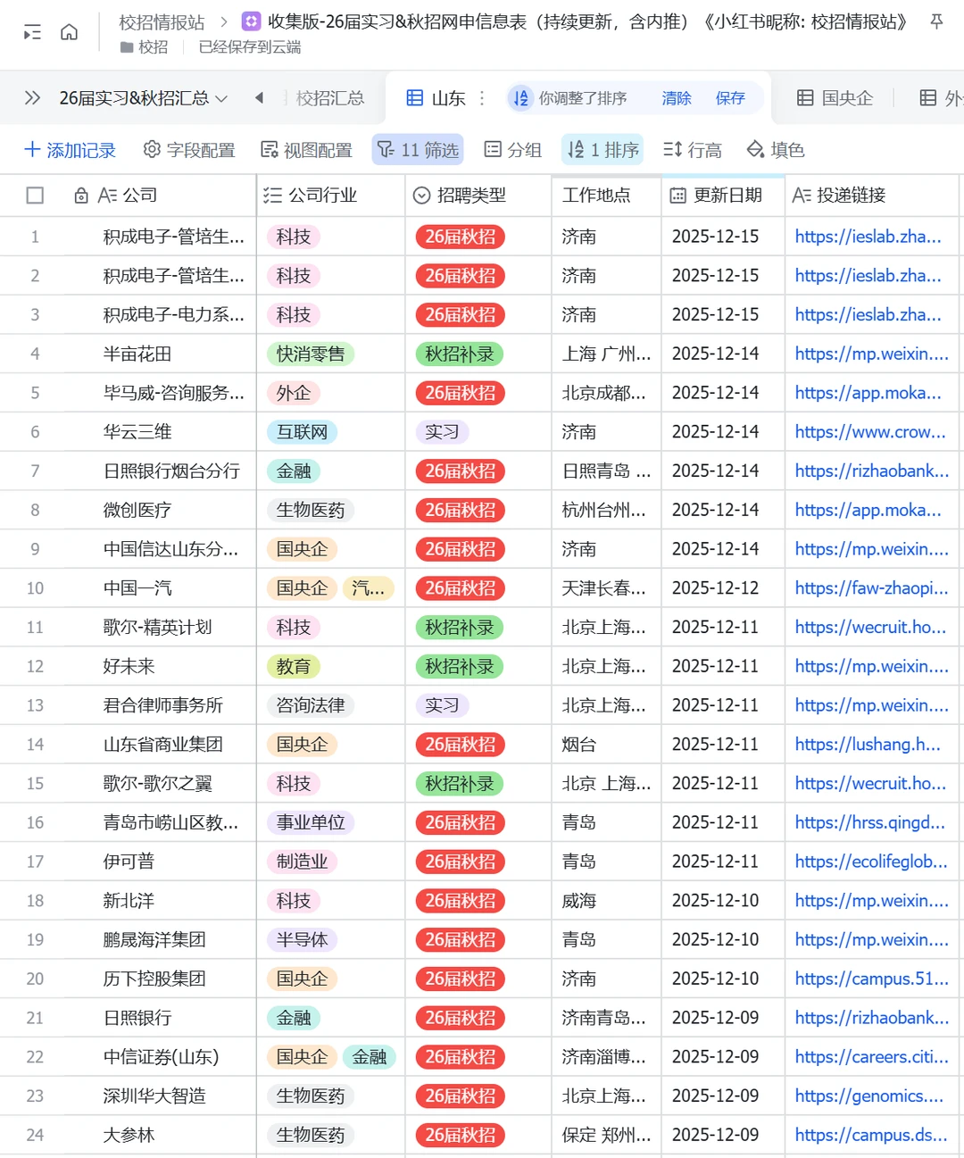Open the 华云三维 www.crow link
The width and height of the screenshot is (964, 1158).
870,432
